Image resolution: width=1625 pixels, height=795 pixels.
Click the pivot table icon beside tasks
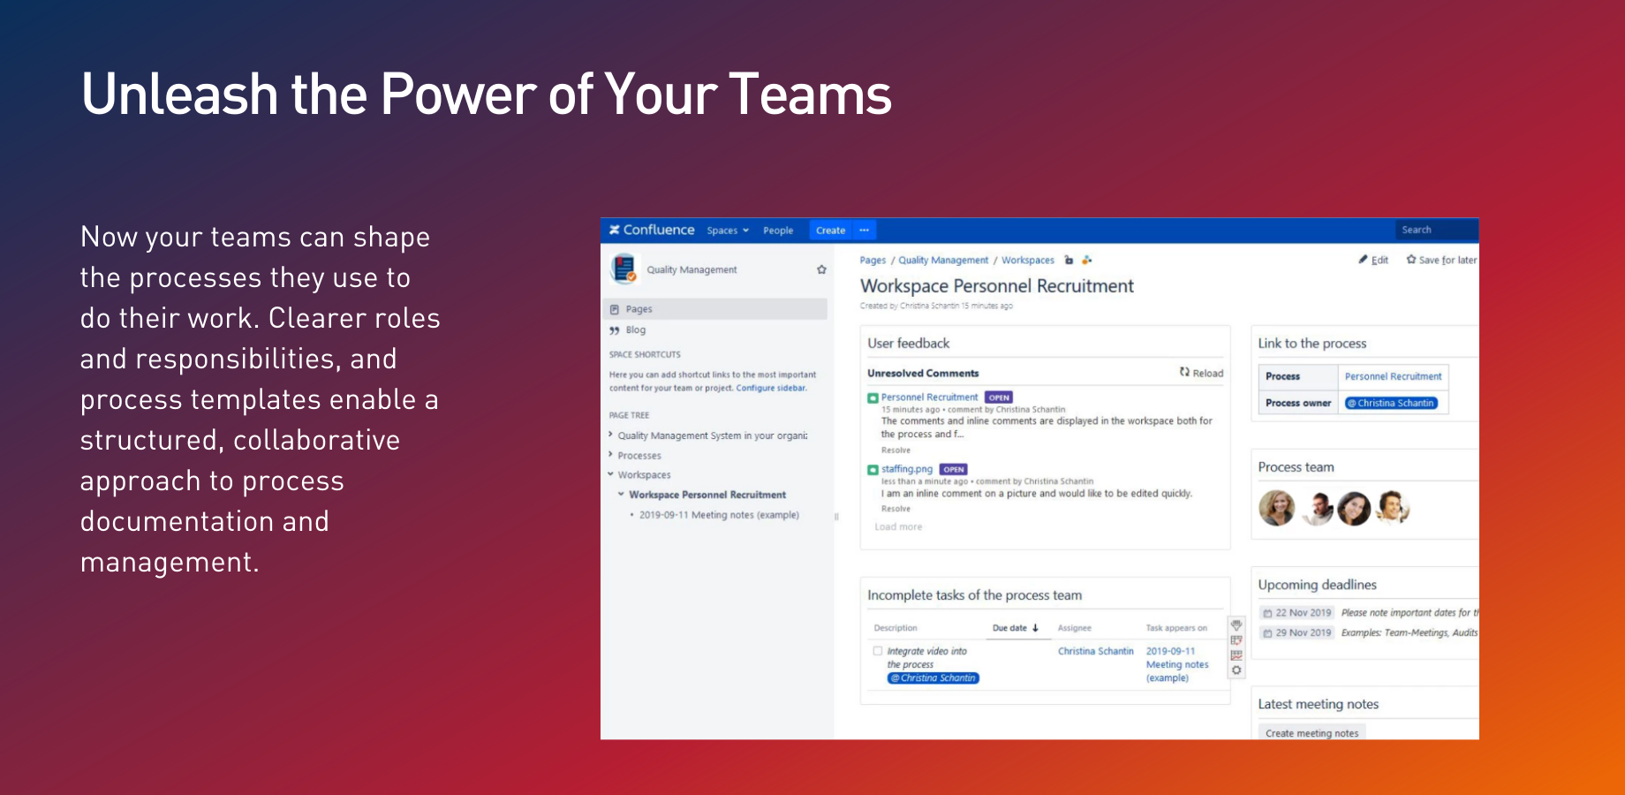(x=1236, y=640)
